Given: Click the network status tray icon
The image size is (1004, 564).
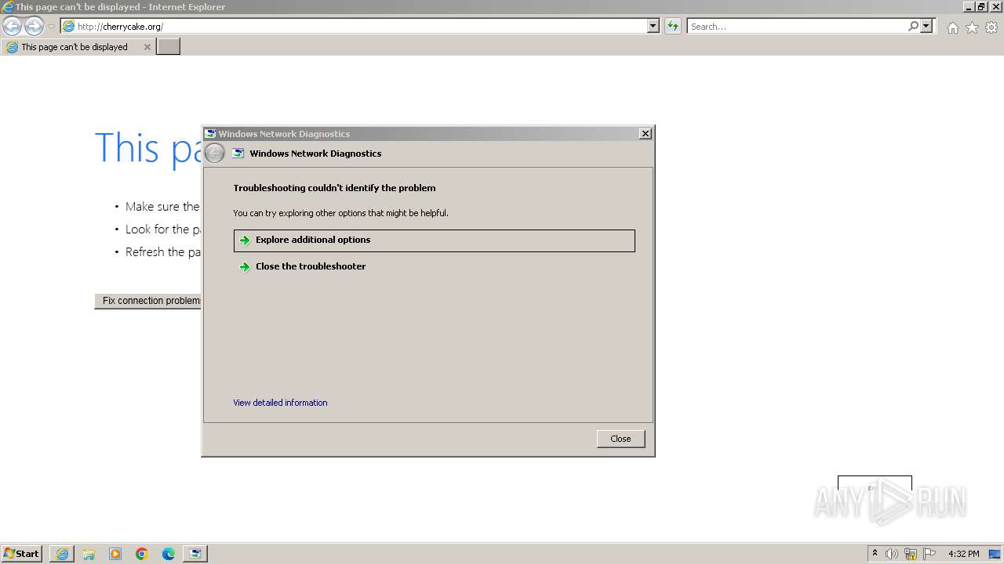Looking at the screenshot, I should pyautogui.click(x=911, y=554).
